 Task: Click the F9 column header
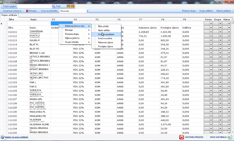click(x=193, y=19)
